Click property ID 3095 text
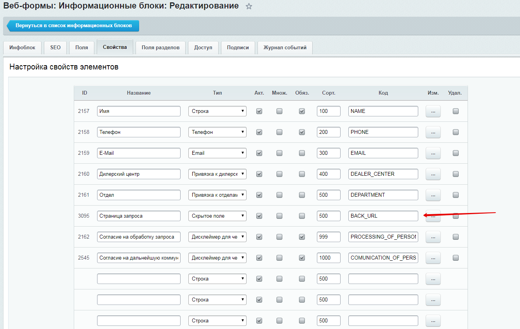This screenshot has height=329, width=520. tap(83, 216)
